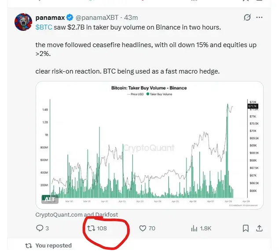Click the repost arrows icon
This screenshot has width=279, height=251.
click(91, 229)
